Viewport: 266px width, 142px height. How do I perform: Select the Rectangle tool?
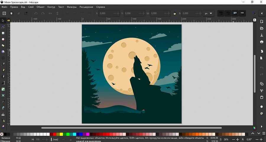[x=3, y=33]
